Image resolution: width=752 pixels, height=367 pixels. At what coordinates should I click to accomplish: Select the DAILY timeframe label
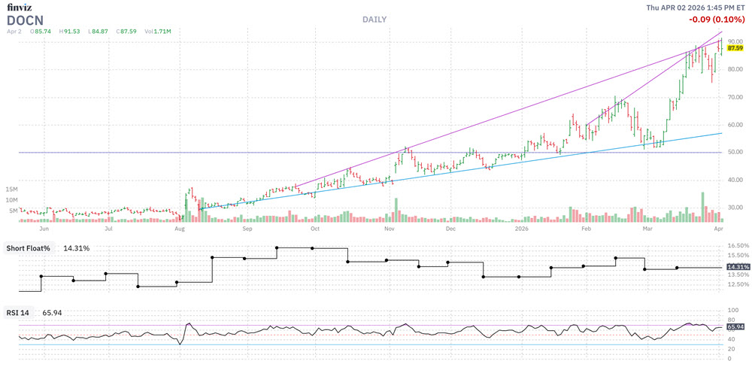[374, 20]
